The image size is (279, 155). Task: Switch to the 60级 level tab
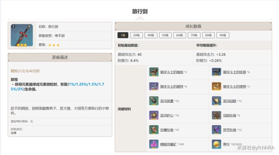coord(180,35)
